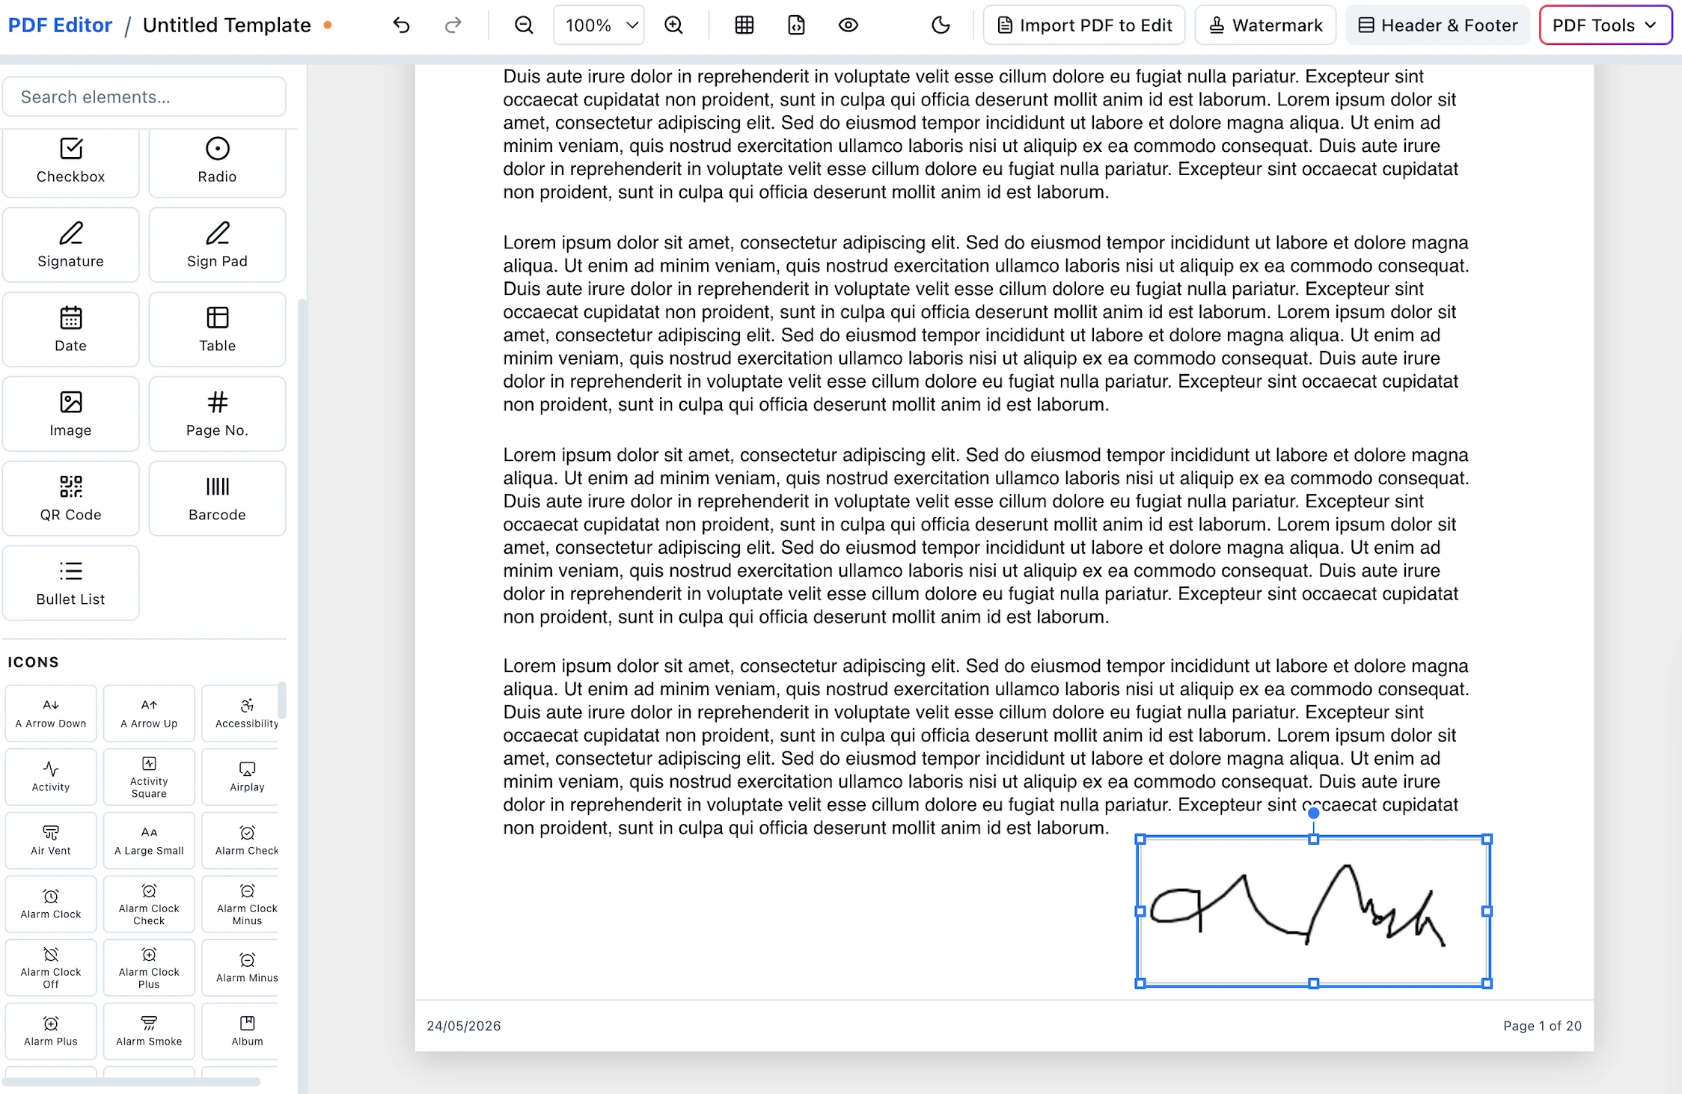The image size is (1682, 1094).
Task: Add a QR Code element
Action: [71, 499]
